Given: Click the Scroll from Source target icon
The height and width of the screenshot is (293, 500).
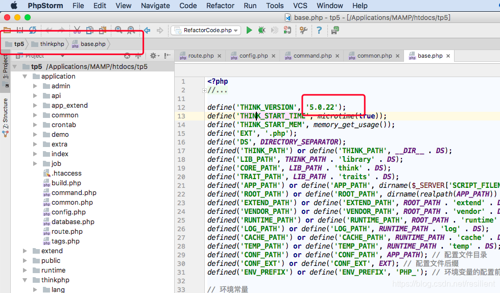Looking at the screenshot, I should coord(127,56).
